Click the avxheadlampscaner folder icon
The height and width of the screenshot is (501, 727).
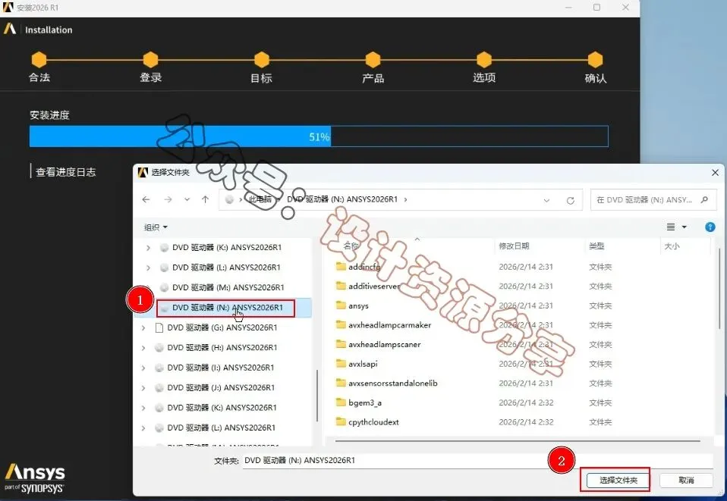pyautogui.click(x=341, y=345)
